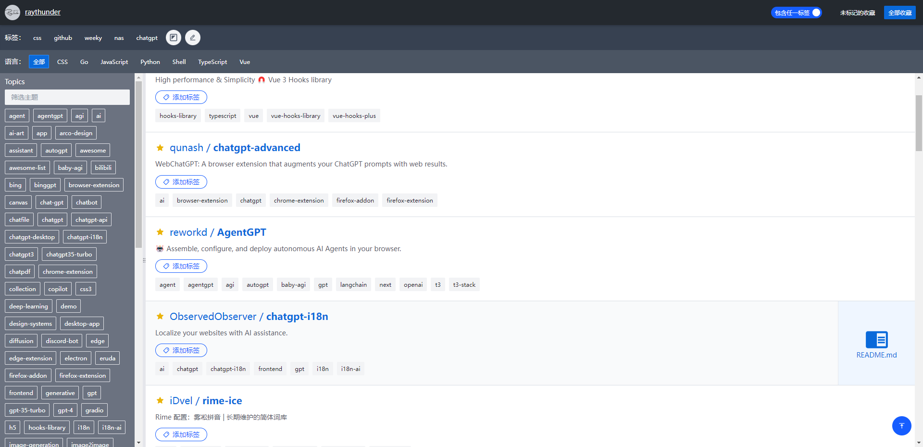This screenshot has height=447, width=923.
Task: Select discord-bot topic in sidebar
Action: click(62, 341)
